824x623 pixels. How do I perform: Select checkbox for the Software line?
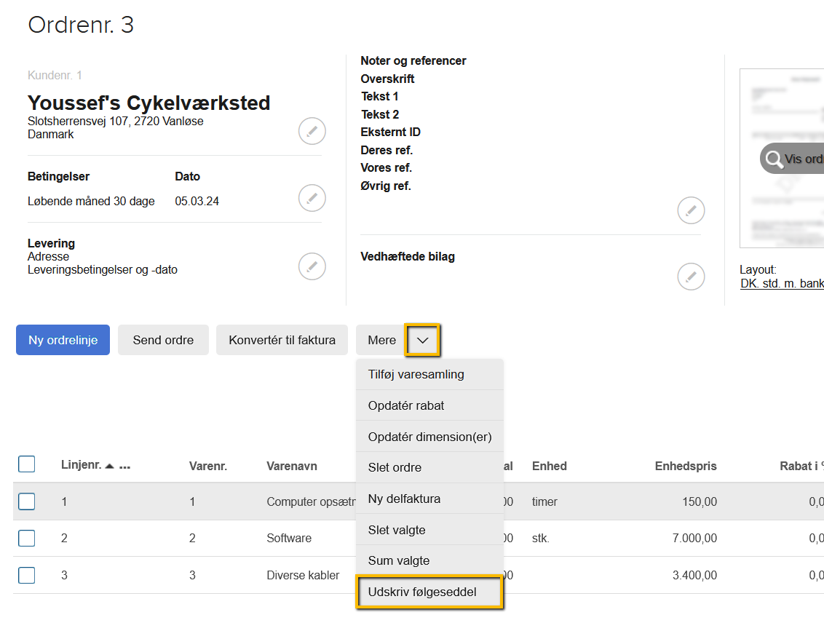click(x=27, y=538)
